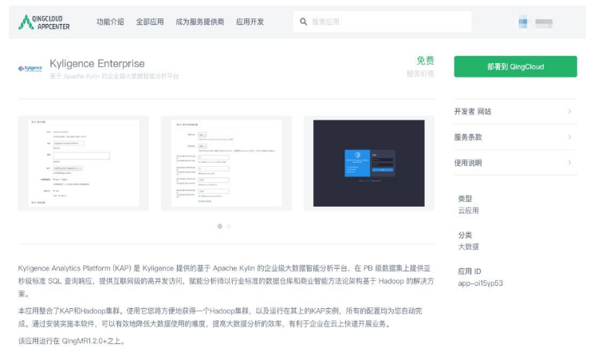Open second screenshot thumbnail with parameter fields
The height and width of the screenshot is (356, 594).
point(226,164)
